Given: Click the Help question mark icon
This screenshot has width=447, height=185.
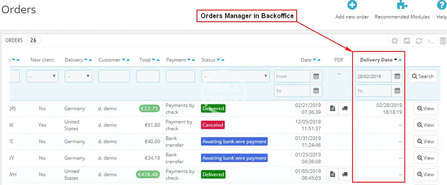Looking at the screenshot, I should 441,5.
